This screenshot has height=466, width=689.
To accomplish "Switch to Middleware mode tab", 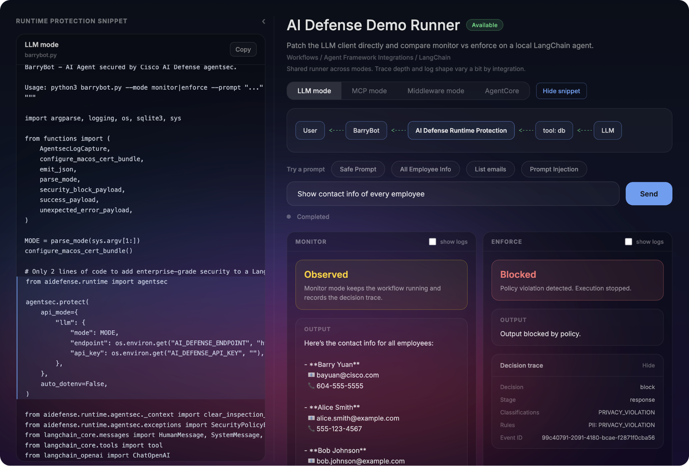I will 435,91.
